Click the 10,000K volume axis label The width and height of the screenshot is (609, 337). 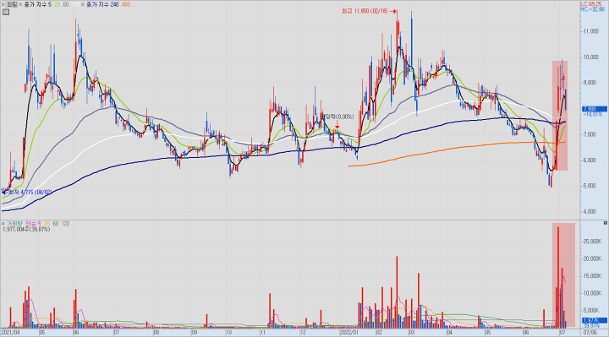point(592,293)
